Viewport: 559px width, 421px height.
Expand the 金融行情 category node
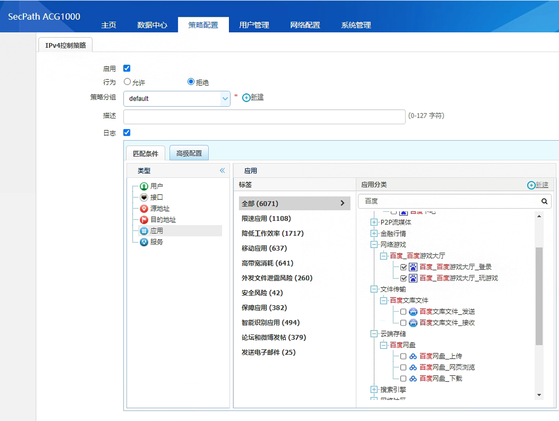pyautogui.click(x=374, y=233)
